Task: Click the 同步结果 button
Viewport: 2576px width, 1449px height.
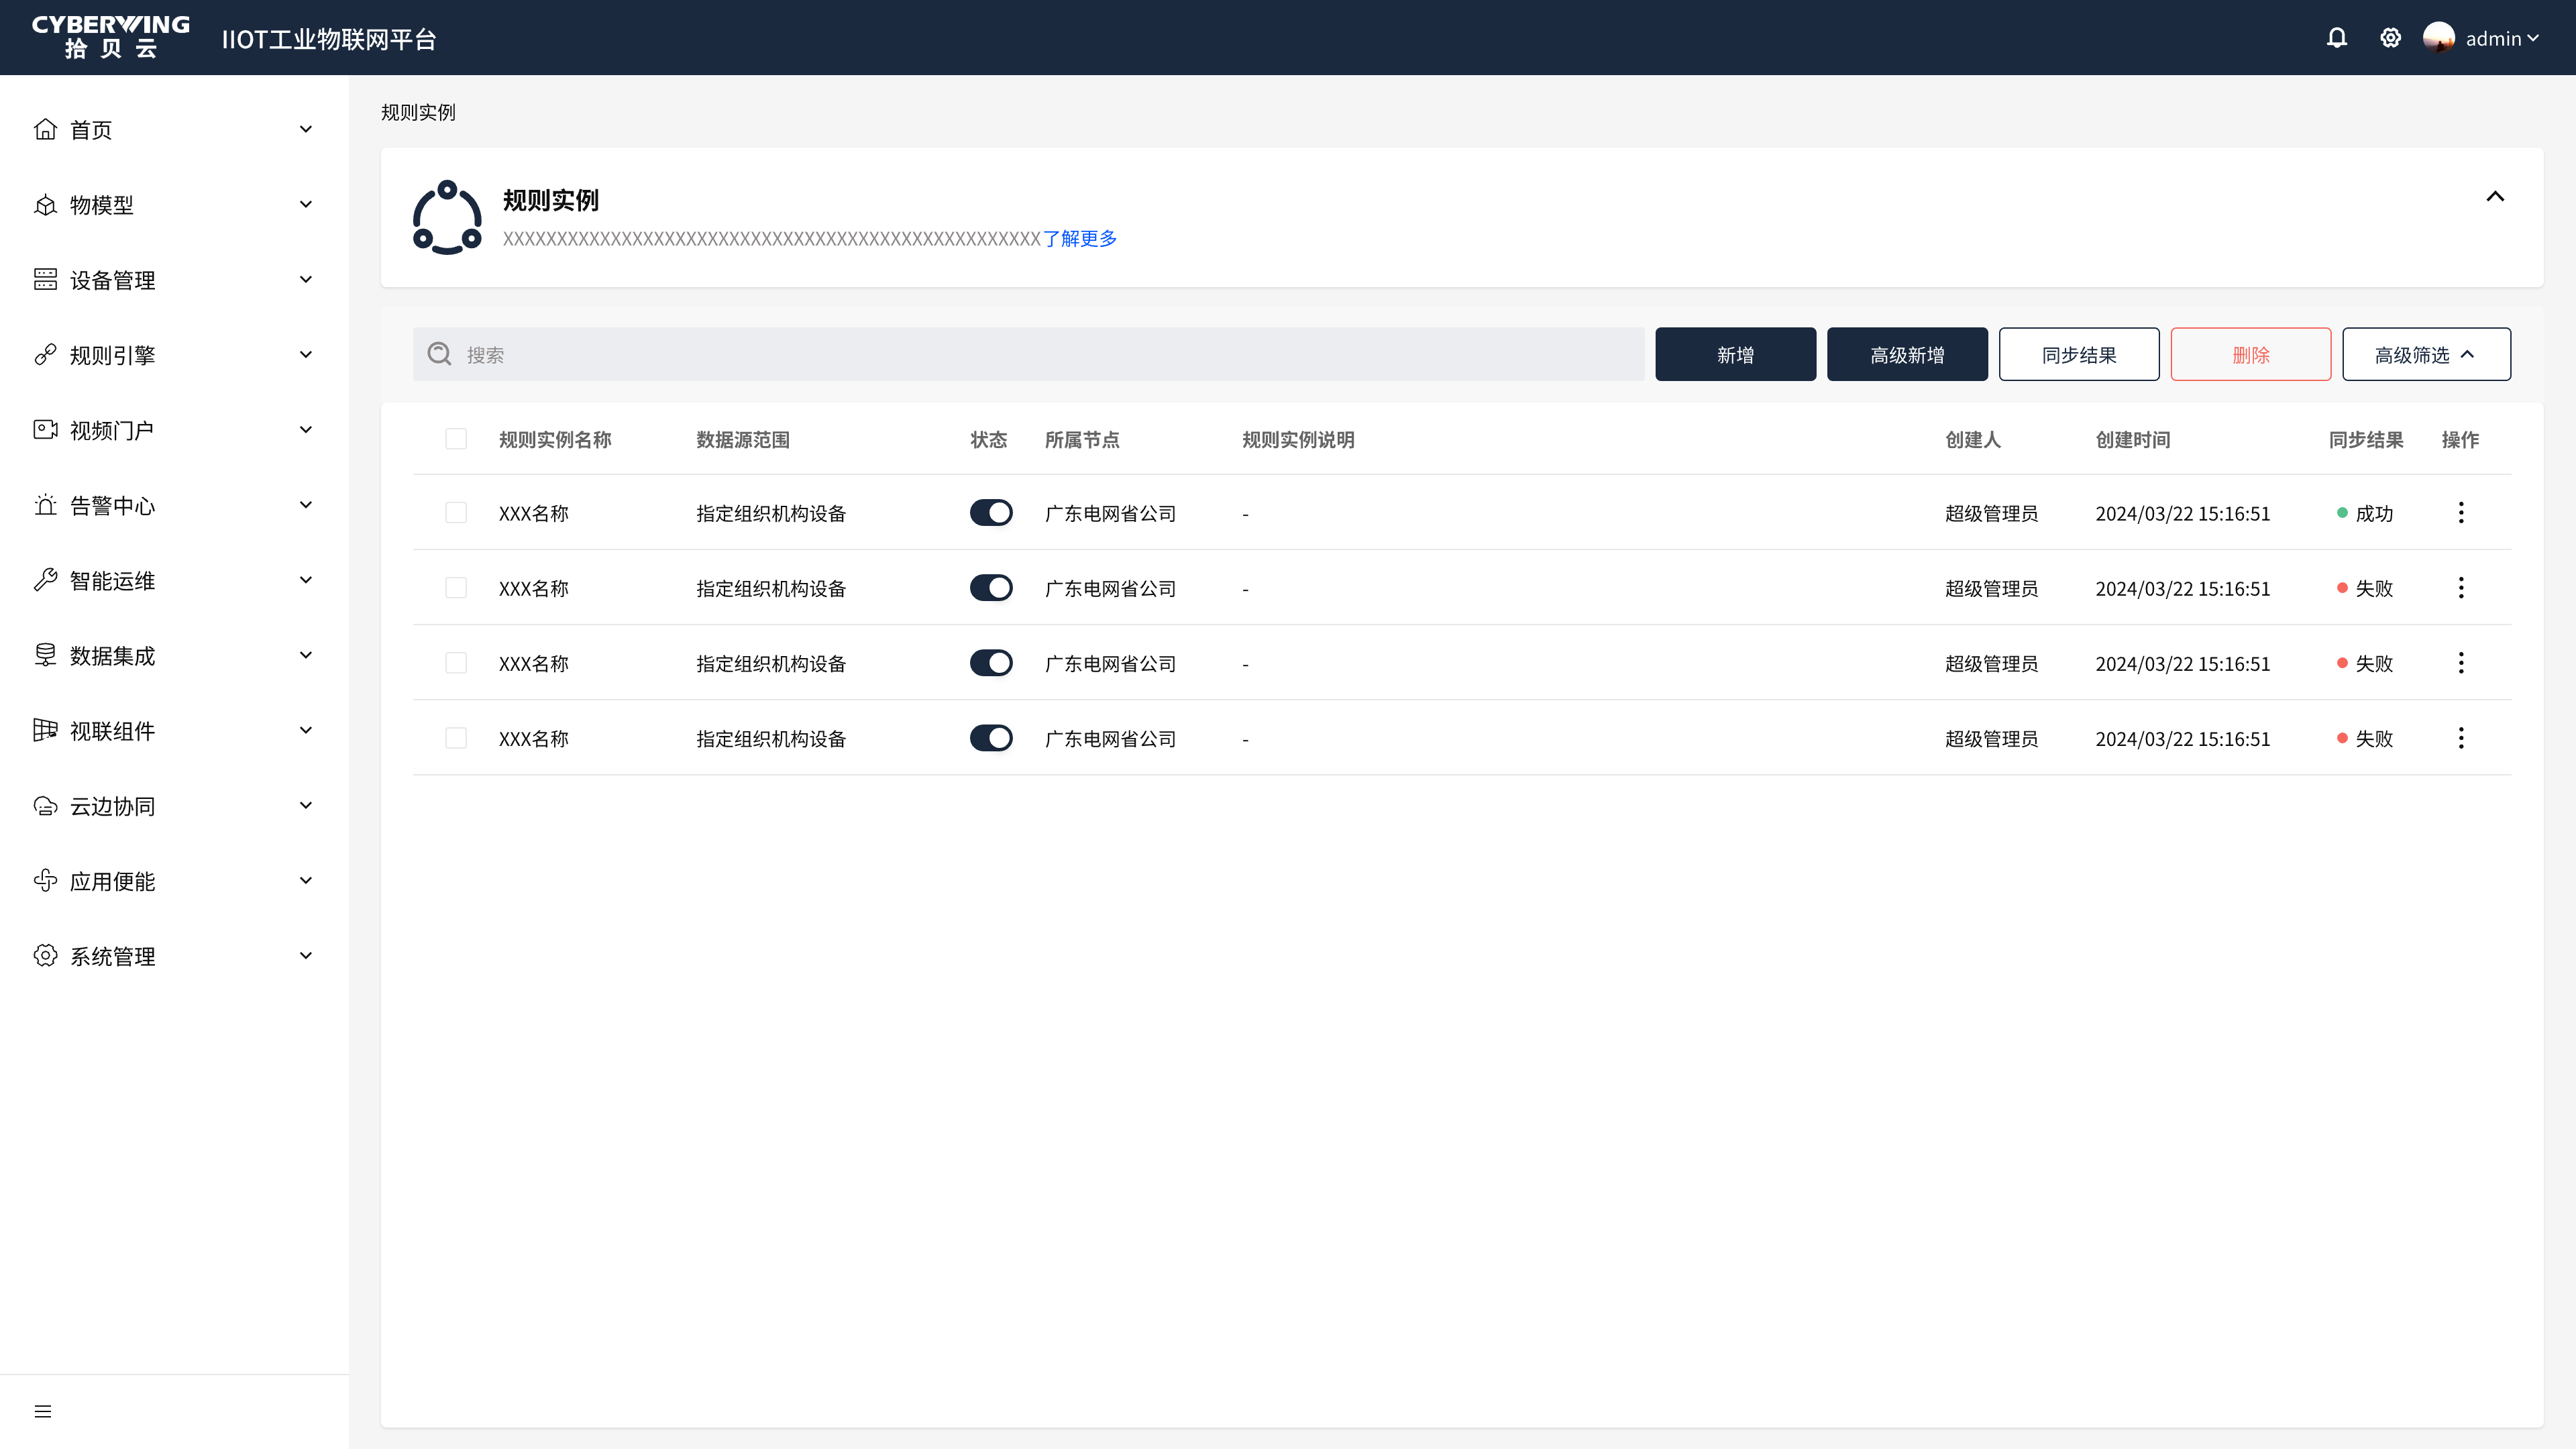Action: tap(2079, 354)
